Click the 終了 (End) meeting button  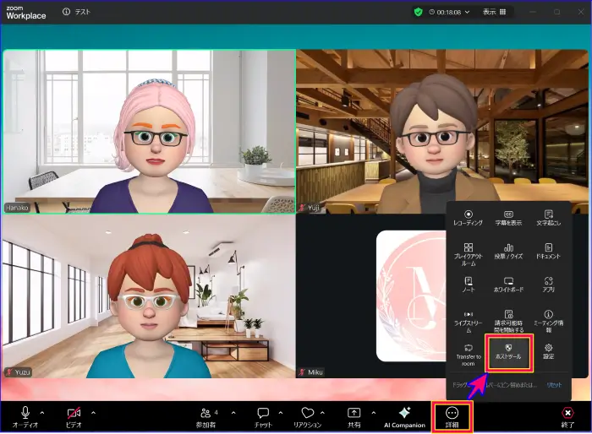[567, 413]
